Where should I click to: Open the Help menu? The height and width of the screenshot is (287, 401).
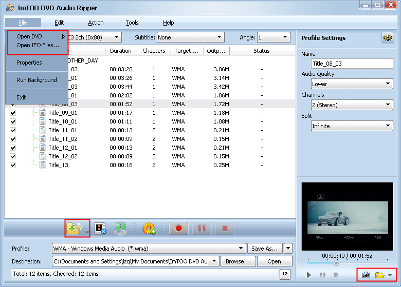click(168, 23)
